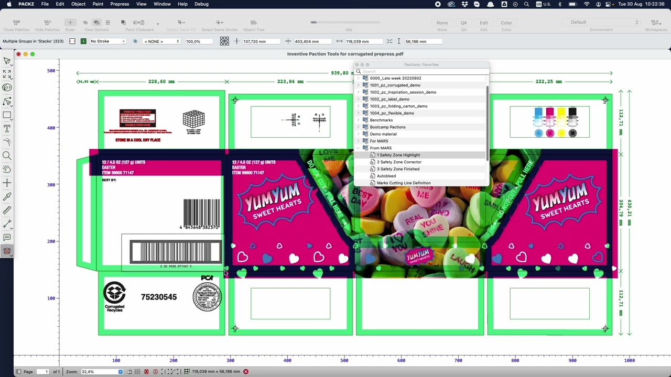
Task: Expand the 0000_Late week 20220902 folder
Action: point(359,78)
